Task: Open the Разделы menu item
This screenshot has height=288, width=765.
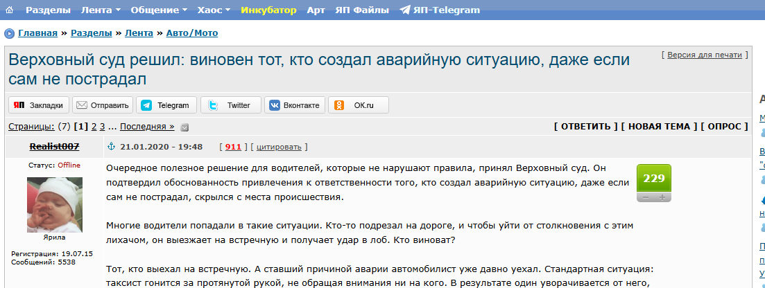Action: [49, 10]
